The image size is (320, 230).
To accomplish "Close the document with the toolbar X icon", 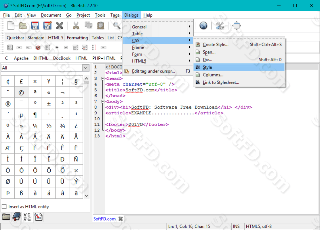I will tap(60, 26).
